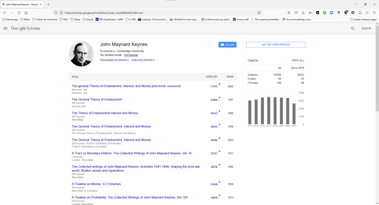The width and height of the screenshot is (379, 205).
Task: Click John Maynard Keynes profile photo
Action: coord(81,54)
